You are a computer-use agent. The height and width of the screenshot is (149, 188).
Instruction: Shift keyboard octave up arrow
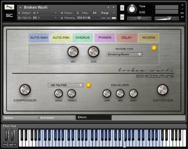pyautogui.click(x=15, y=144)
